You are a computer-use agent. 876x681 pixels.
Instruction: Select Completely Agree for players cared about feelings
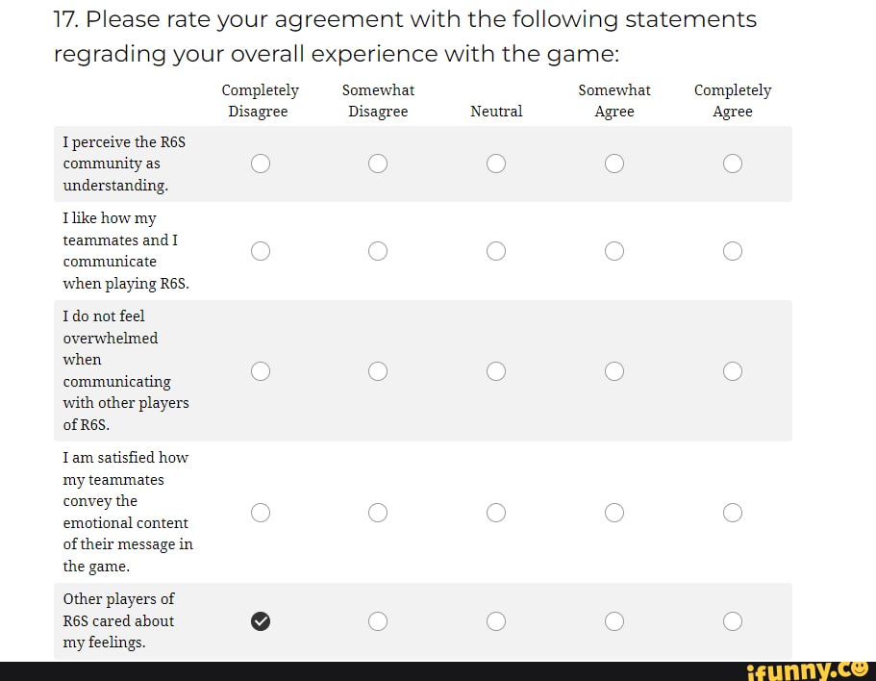coord(733,621)
